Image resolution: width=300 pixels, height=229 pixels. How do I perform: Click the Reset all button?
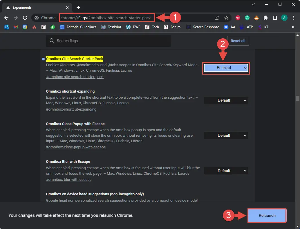pyautogui.click(x=238, y=41)
